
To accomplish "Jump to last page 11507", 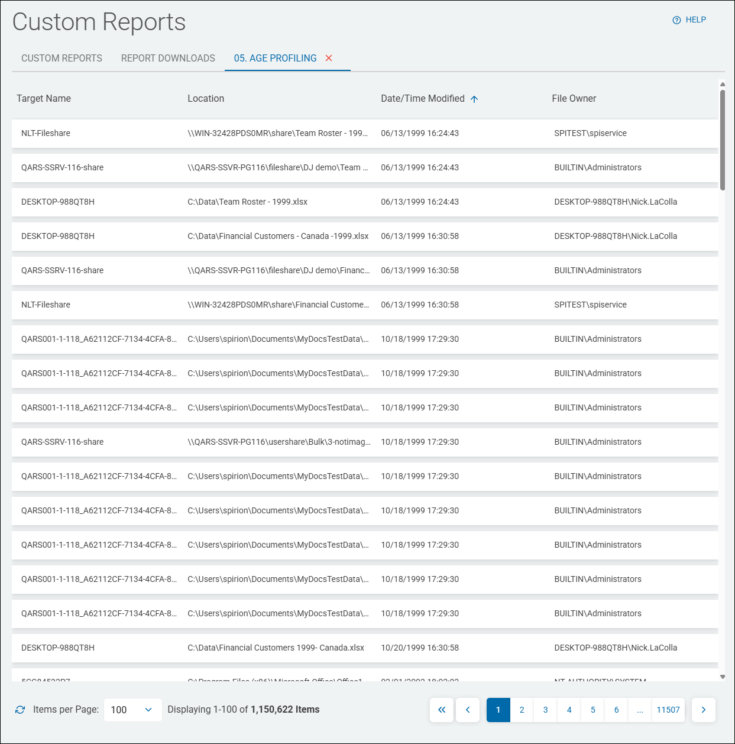I will point(668,710).
